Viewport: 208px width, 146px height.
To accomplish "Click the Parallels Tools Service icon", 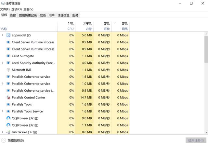I will [x=8, y=111].
